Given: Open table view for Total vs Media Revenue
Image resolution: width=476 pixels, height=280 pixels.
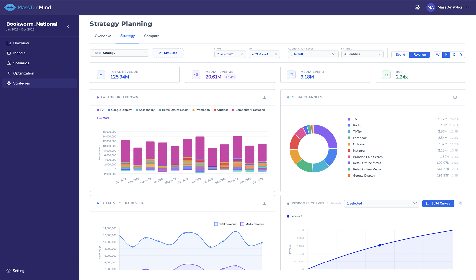Looking at the screenshot, I should [x=264, y=203].
